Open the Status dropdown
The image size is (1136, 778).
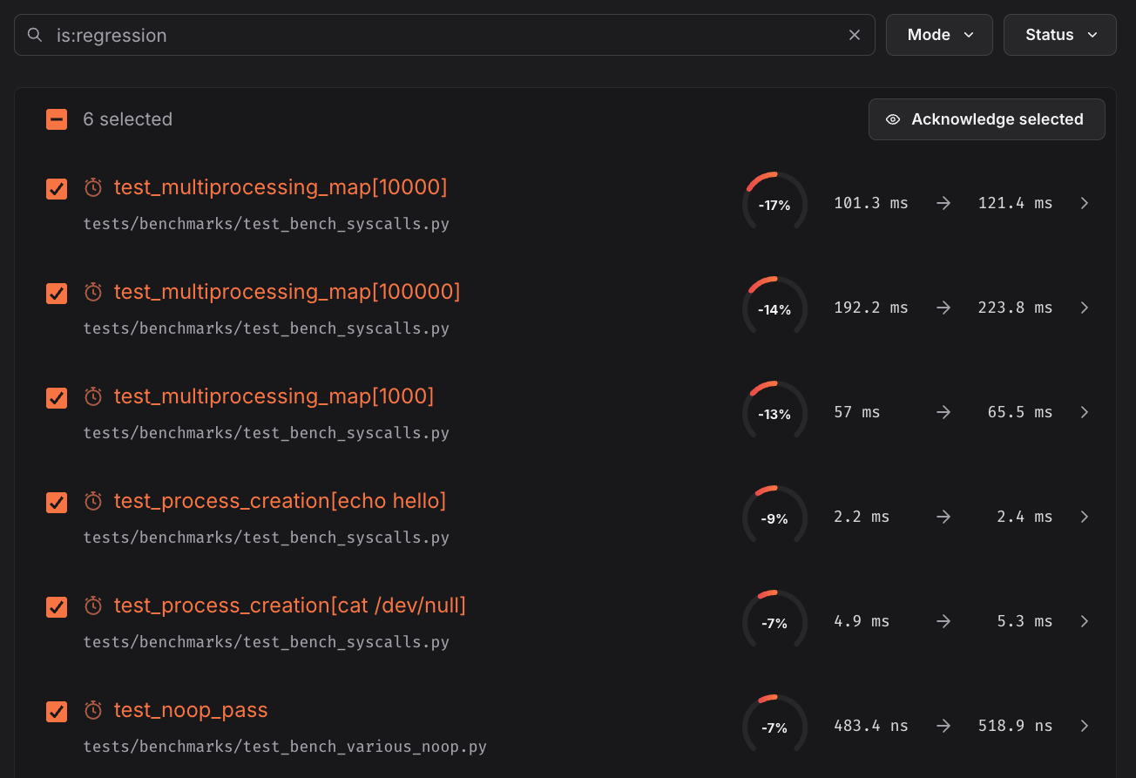(1059, 34)
